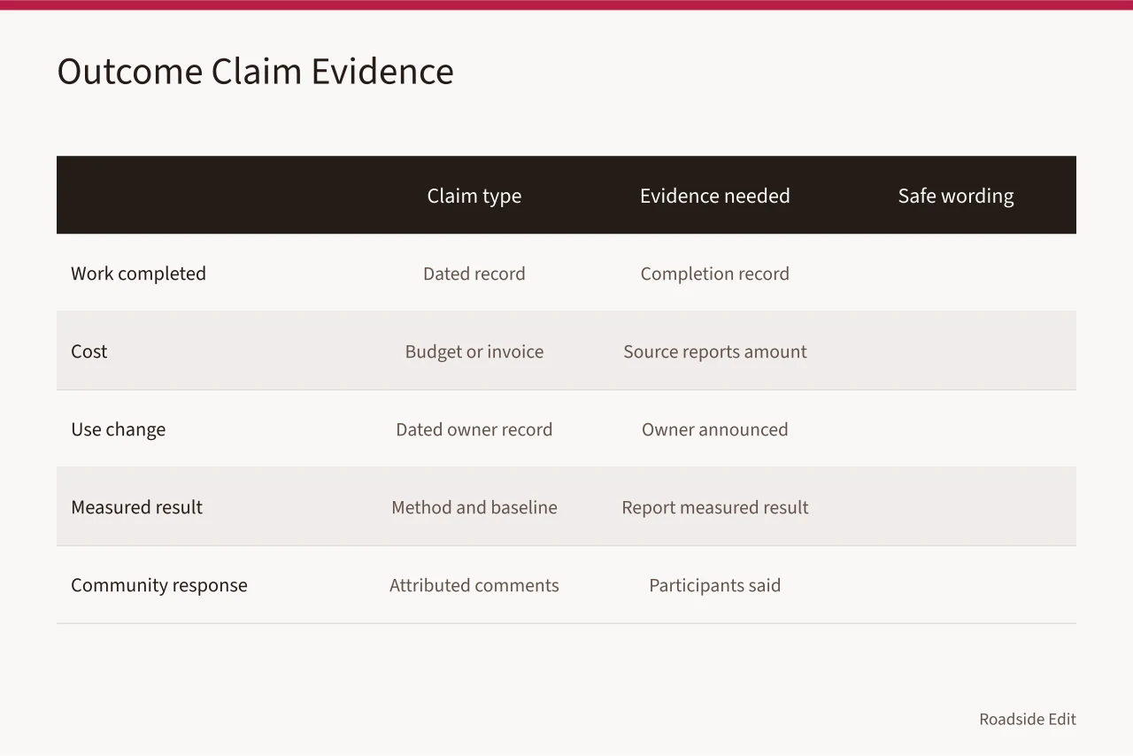Select the 'Claim type' column header

pos(474,196)
